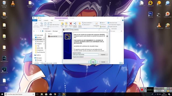The width and height of the screenshot is (172, 96).
Task: Open the VLC media player desktop shortcut
Action: click(159, 26)
